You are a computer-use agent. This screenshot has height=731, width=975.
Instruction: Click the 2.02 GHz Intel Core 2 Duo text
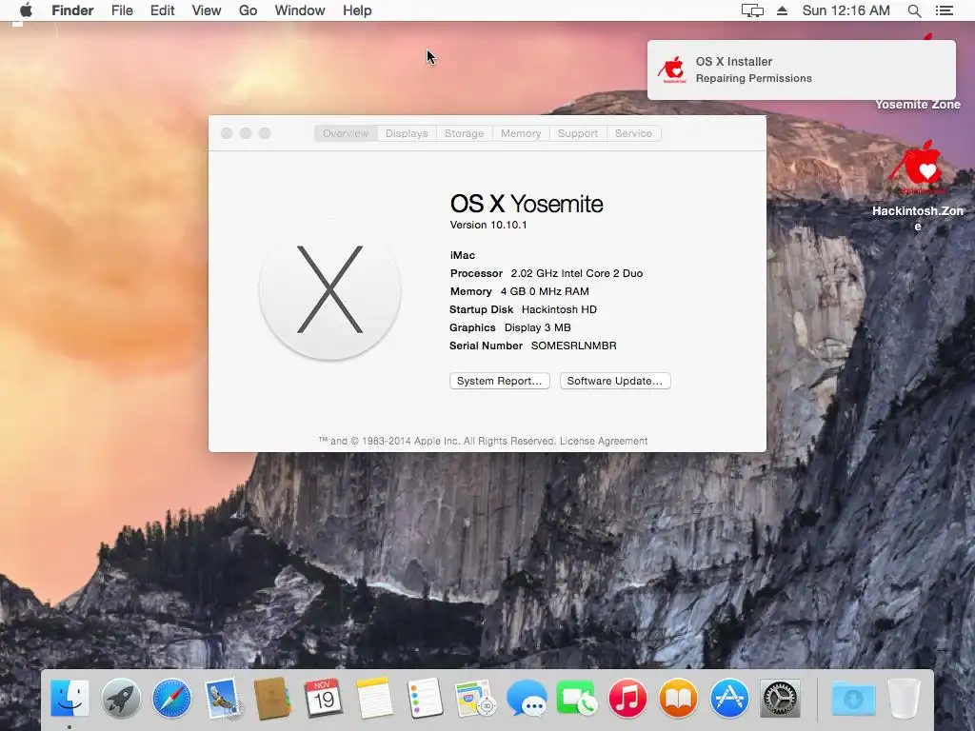(576, 273)
